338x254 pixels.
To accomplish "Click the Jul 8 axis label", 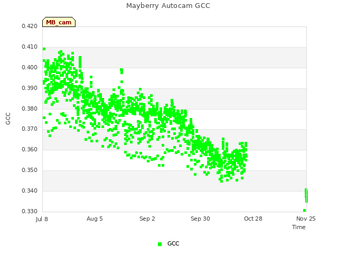I will click(x=42, y=219).
